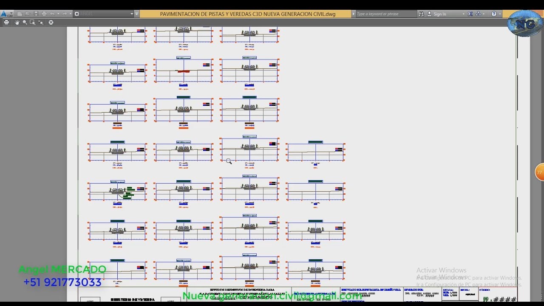Click the binoculars search icon
The height and width of the screenshot is (306, 544).
421,14
